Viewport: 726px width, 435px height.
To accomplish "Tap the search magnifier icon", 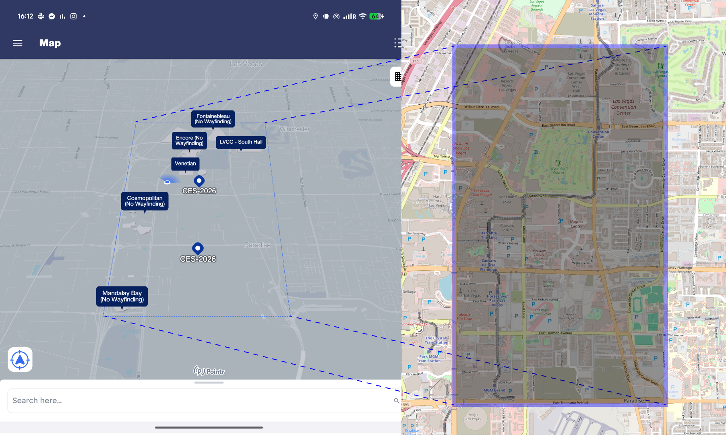I will pyautogui.click(x=397, y=401).
